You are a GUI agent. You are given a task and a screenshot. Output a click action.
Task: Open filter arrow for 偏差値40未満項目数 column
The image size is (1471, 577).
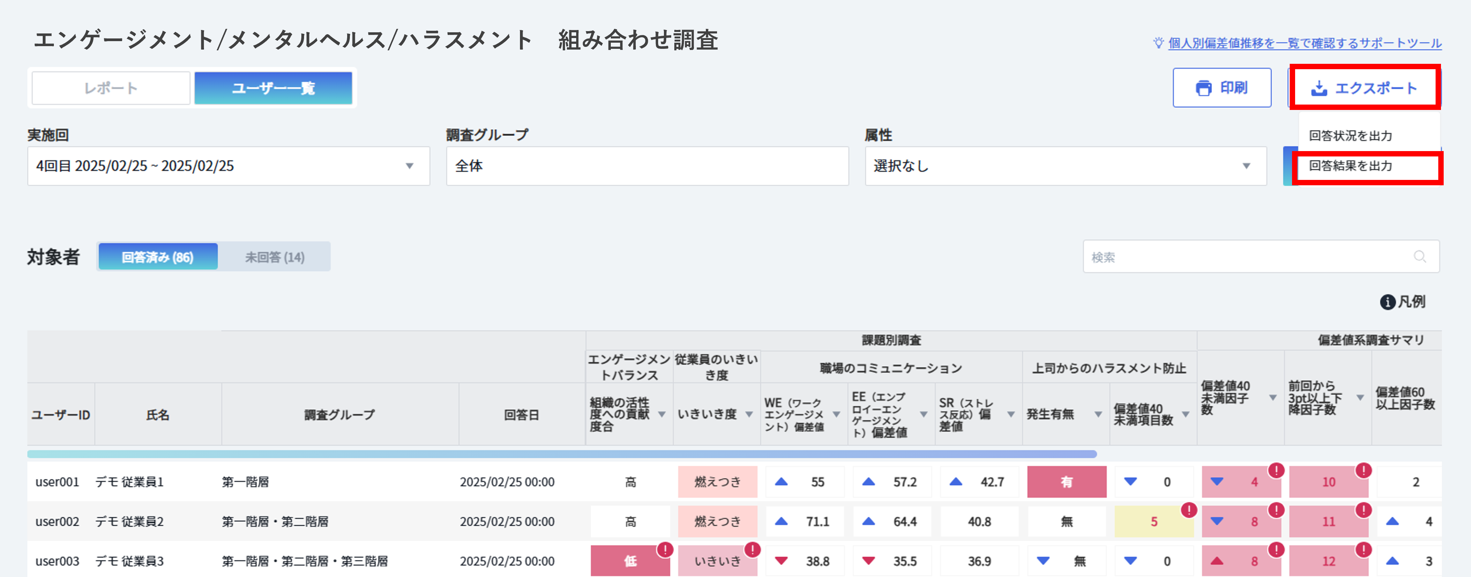click(x=1186, y=414)
